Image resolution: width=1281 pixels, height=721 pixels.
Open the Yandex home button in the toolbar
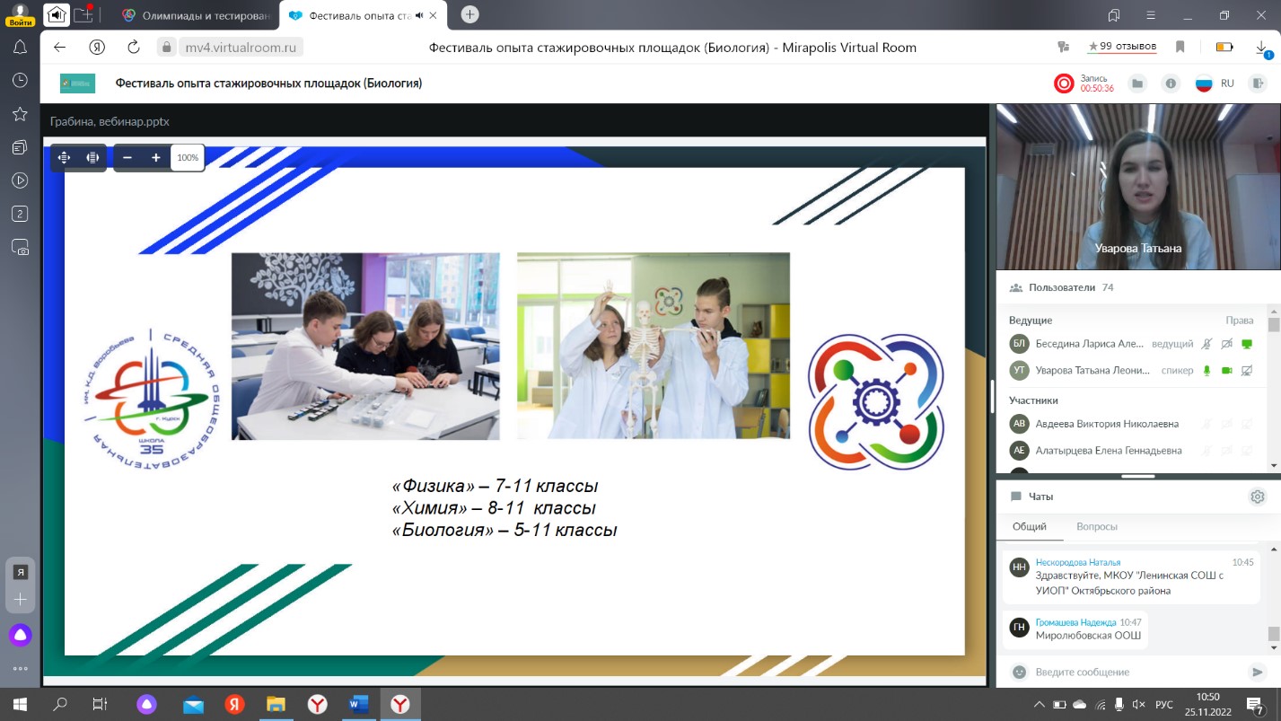97,48
